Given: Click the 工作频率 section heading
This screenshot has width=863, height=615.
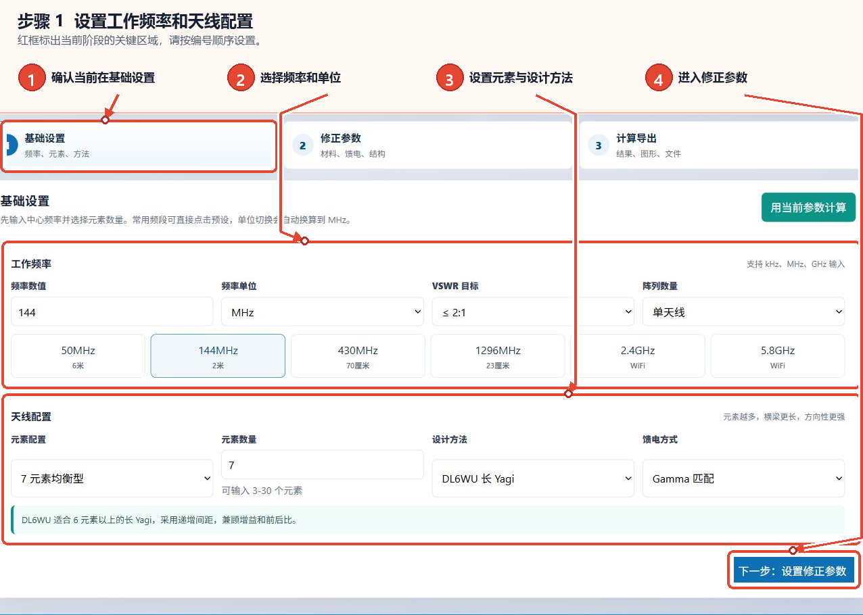Looking at the screenshot, I should pyautogui.click(x=31, y=264).
